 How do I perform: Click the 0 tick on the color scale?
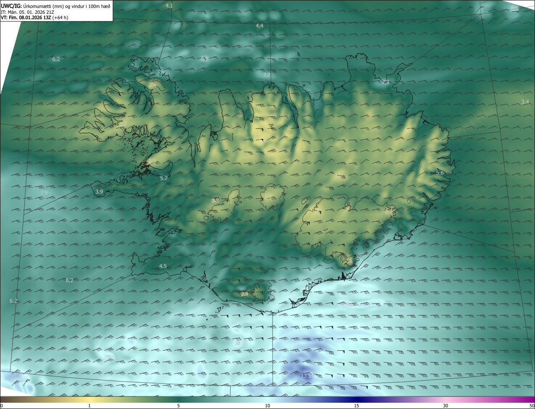2,406
